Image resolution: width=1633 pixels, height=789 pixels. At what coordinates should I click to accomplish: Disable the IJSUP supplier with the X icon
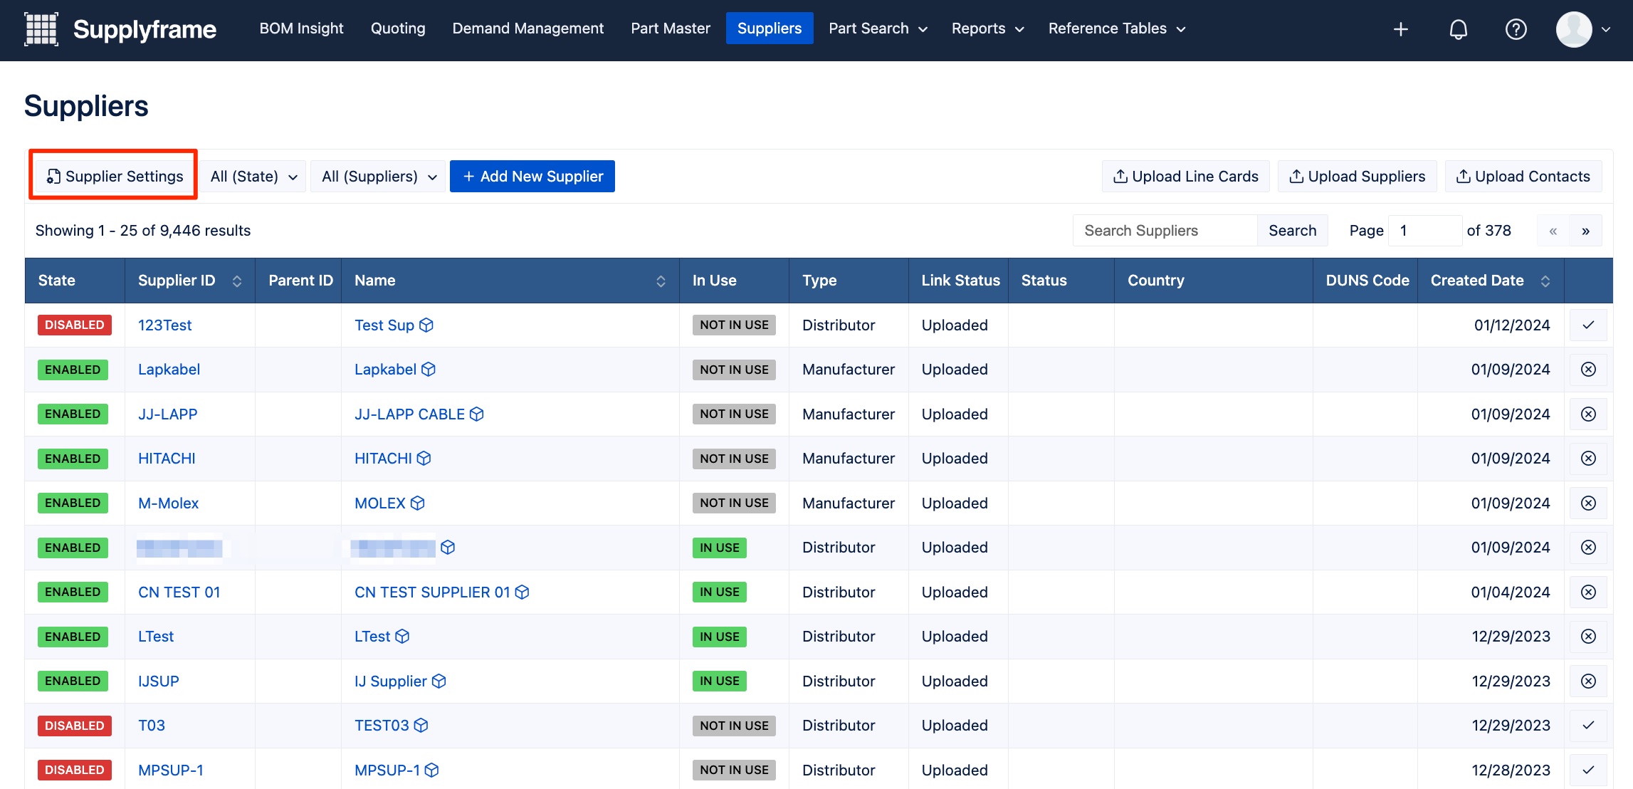click(1588, 681)
